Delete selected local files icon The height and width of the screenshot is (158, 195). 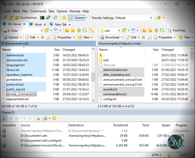pyautogui.click(x=43, y=37)
